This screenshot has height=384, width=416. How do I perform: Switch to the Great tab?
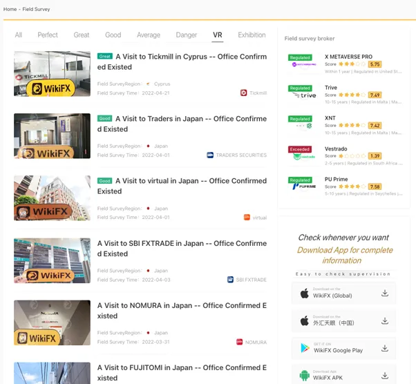[x=81, y=35]
